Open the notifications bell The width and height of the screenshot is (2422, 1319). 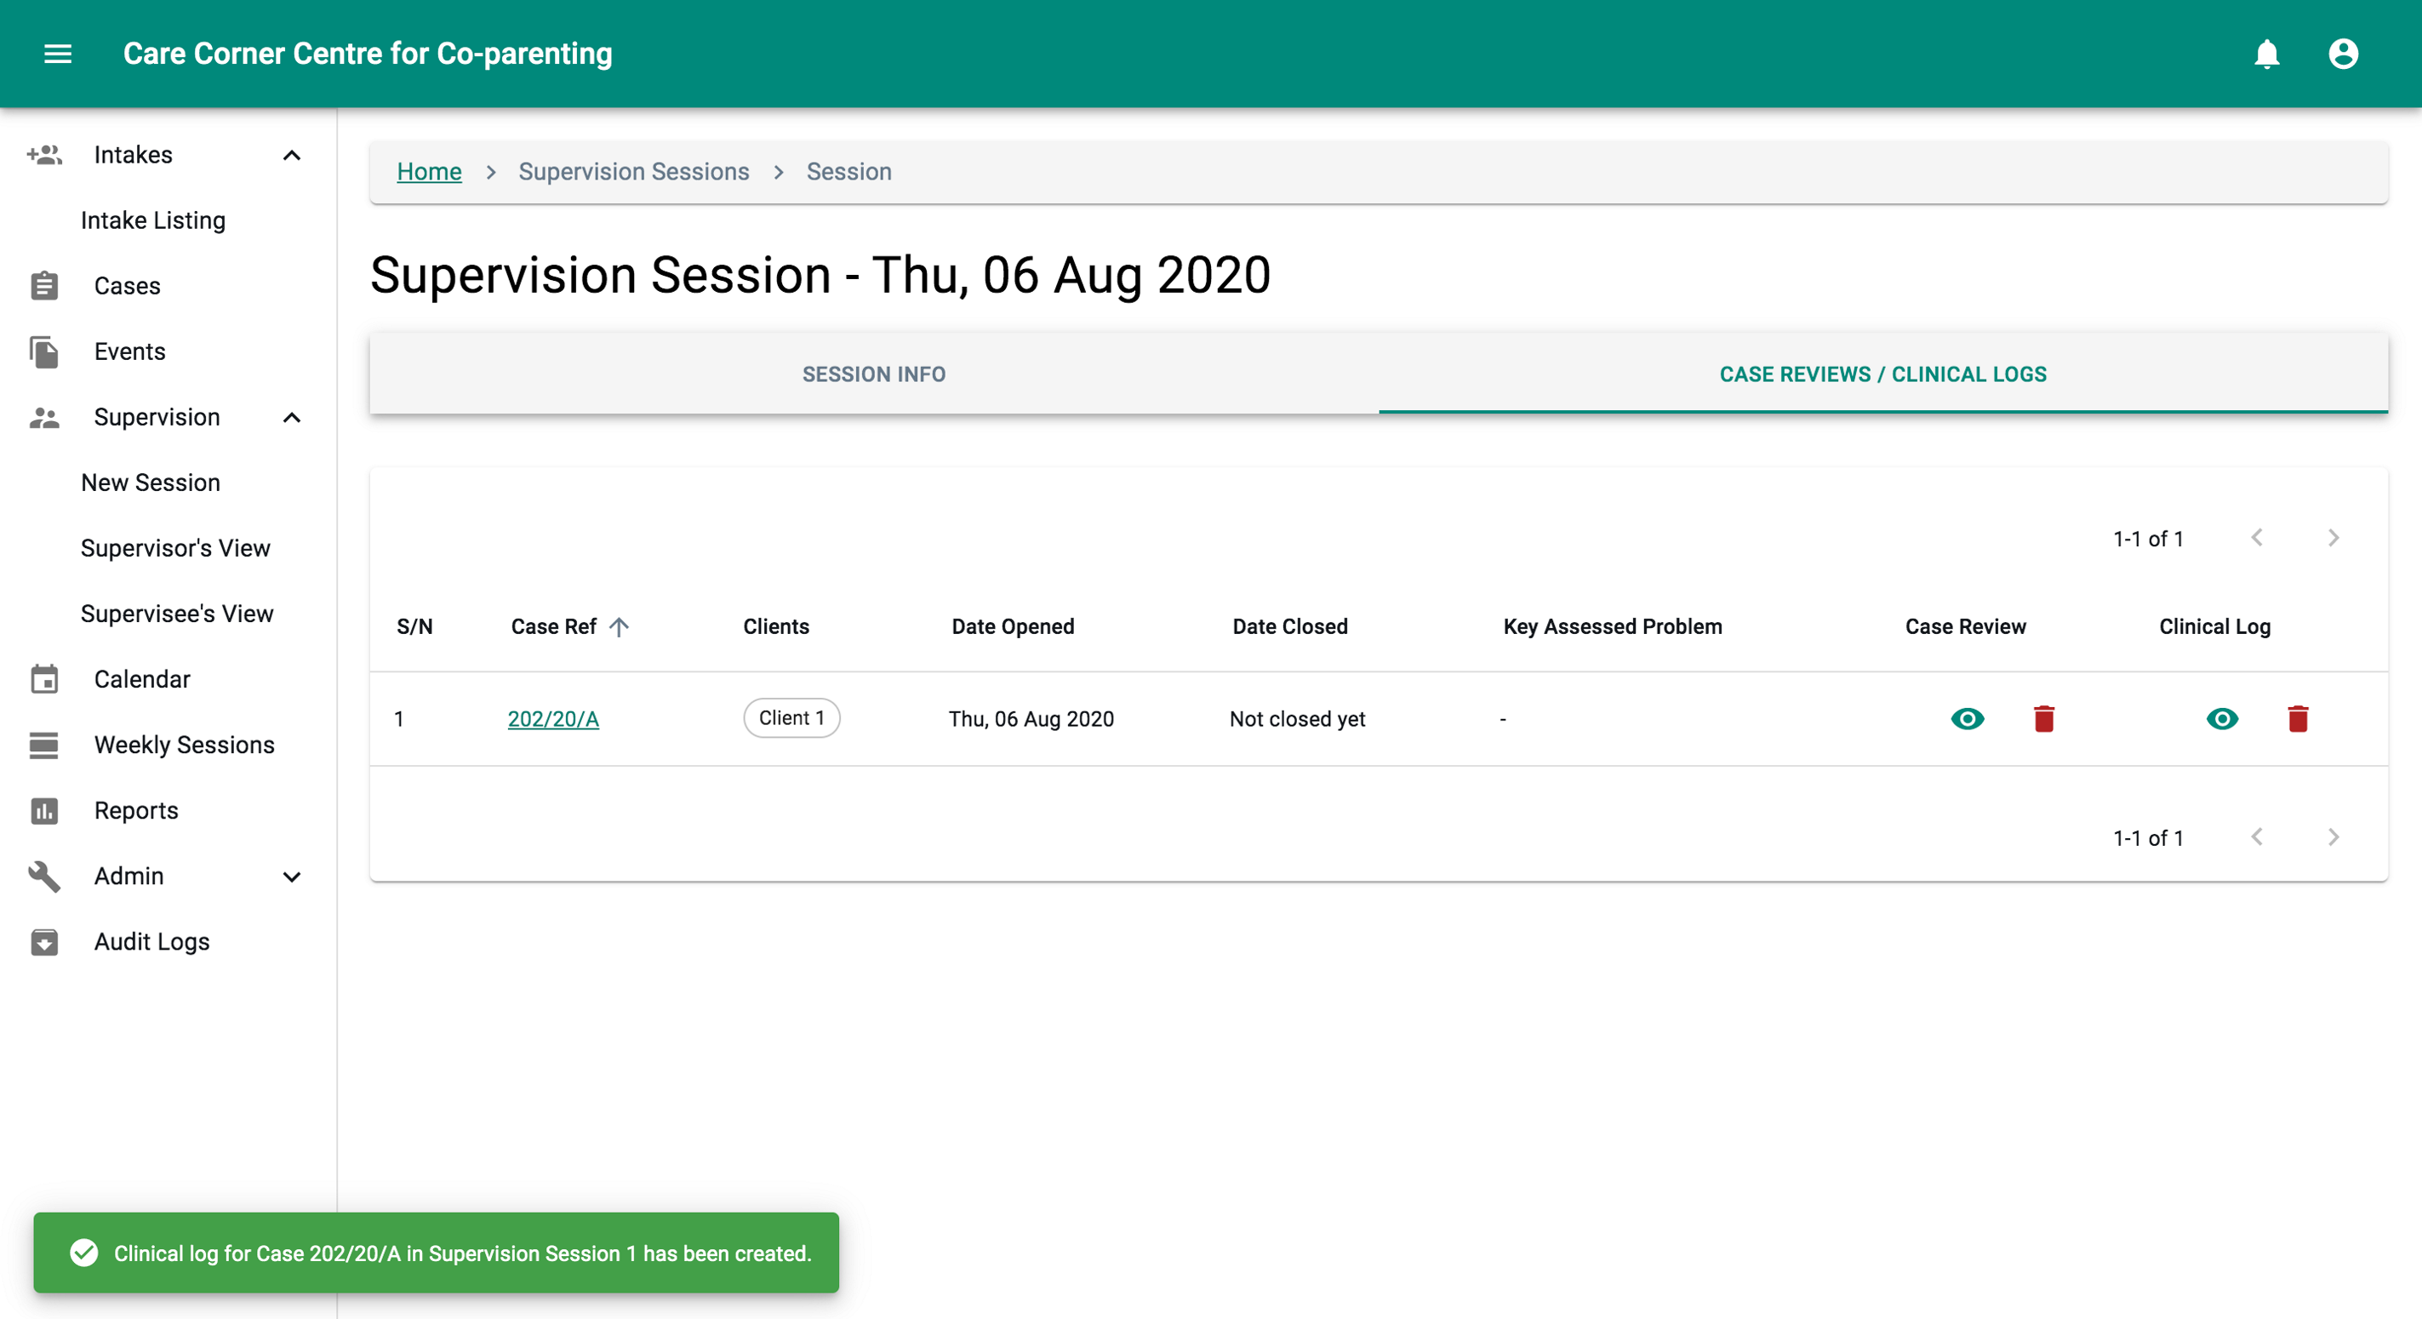tap(2267, 54)
